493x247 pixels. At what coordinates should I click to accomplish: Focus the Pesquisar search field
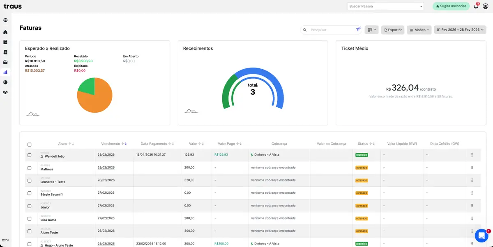pyautogui.click(x=331, y=30)
